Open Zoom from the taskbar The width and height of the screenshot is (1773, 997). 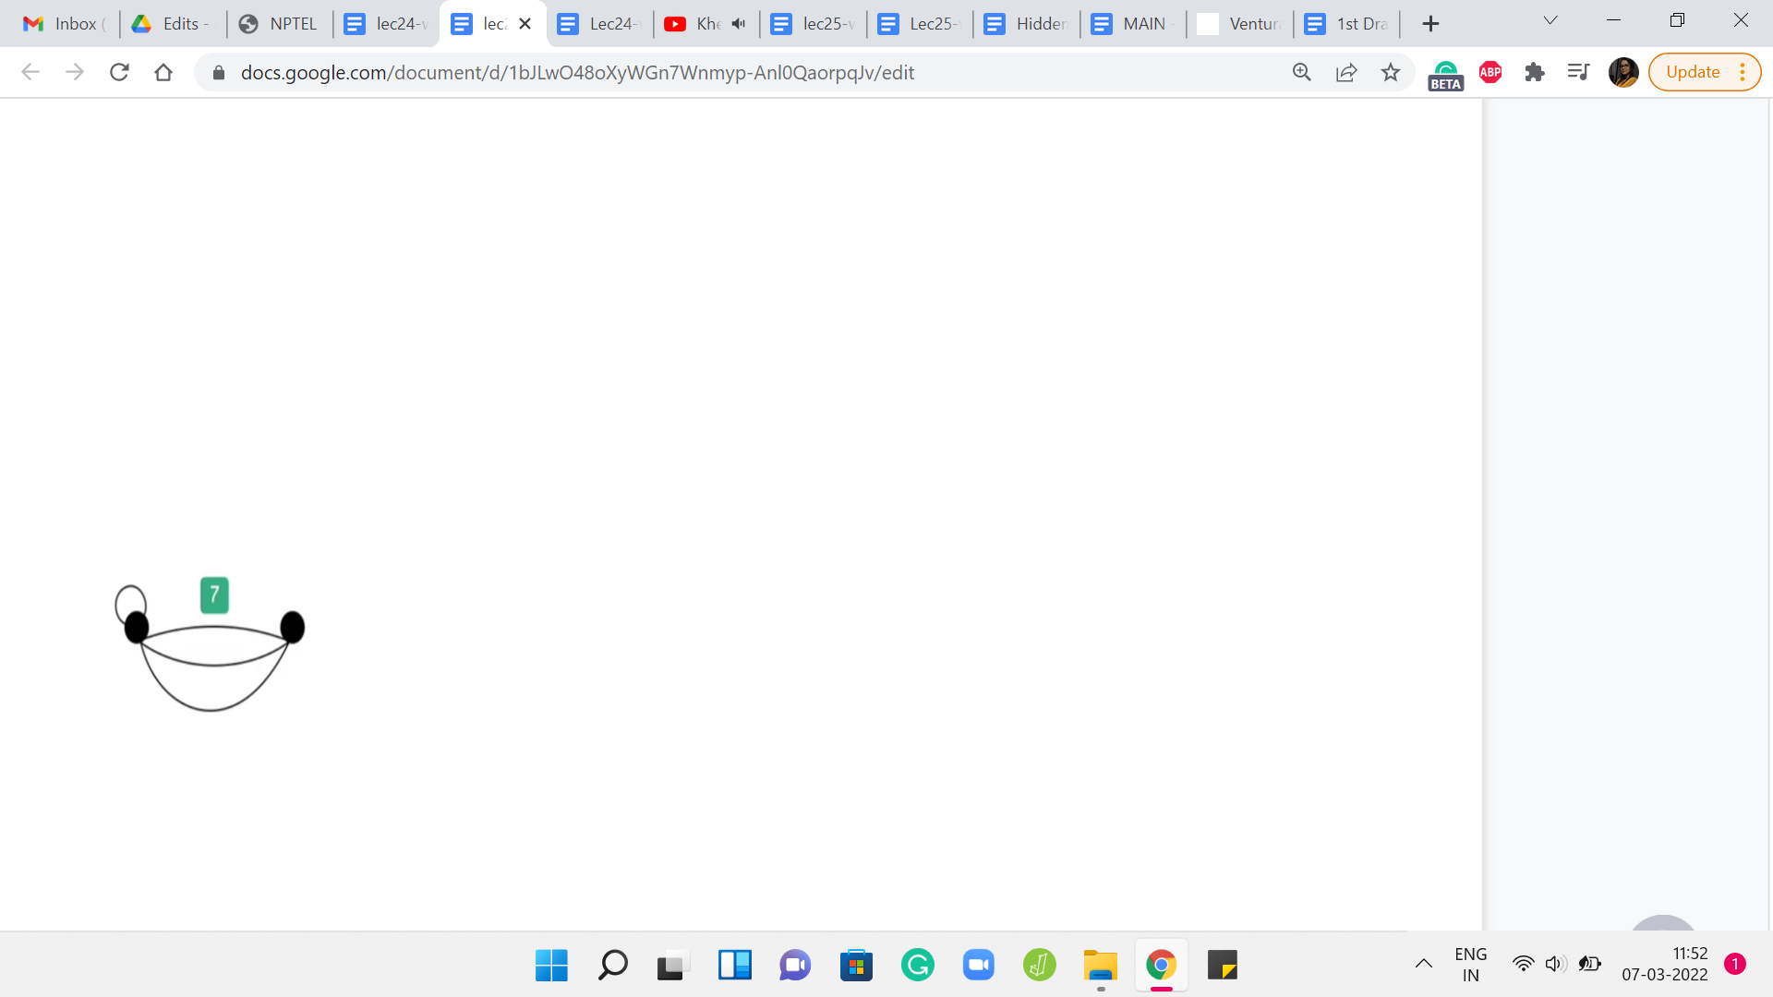[x=978, y=966]
